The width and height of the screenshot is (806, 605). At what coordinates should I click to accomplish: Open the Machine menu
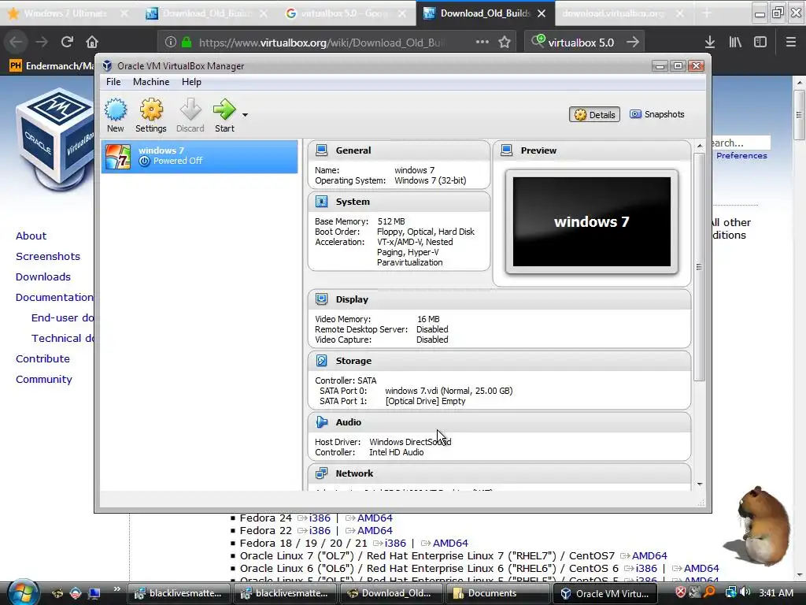coord(151,82)
